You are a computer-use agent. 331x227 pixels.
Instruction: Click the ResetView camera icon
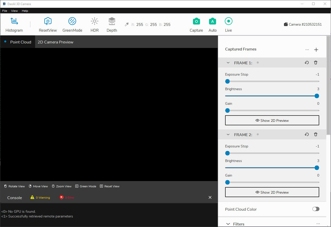[48, 21]
